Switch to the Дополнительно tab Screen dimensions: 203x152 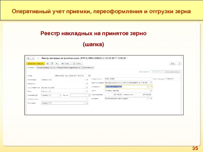(88, 68)
